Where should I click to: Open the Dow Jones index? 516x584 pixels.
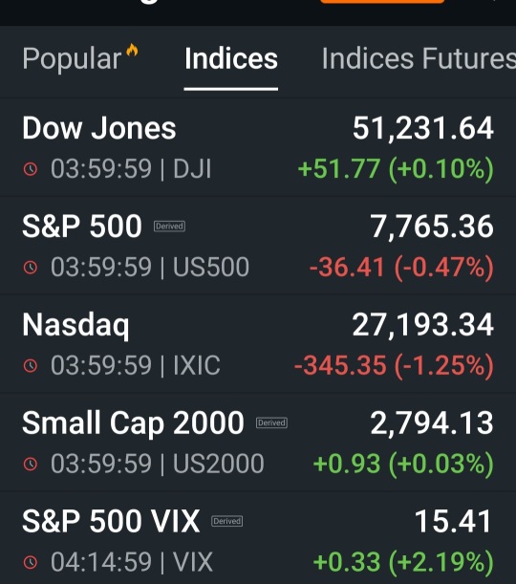pos(258,148)
